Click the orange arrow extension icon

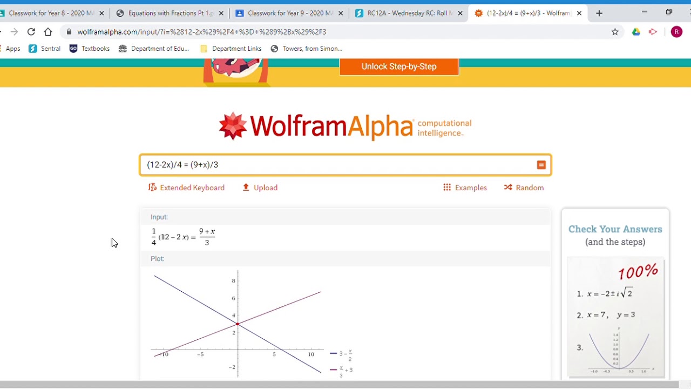653,32
